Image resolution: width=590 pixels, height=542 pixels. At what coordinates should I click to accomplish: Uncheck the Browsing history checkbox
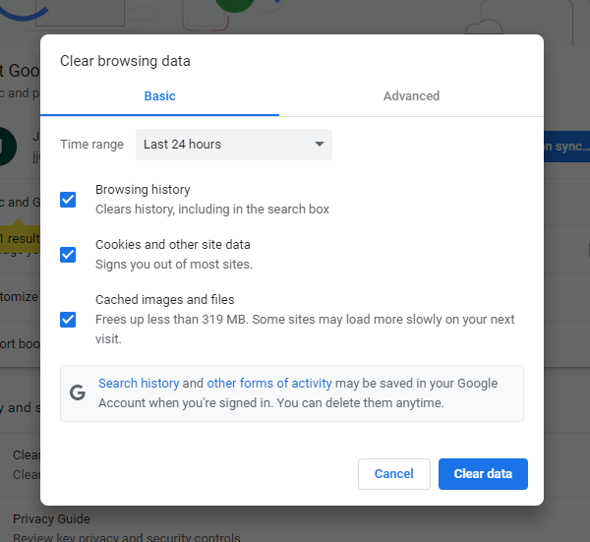pyautogui.click(x=68, y=200)
